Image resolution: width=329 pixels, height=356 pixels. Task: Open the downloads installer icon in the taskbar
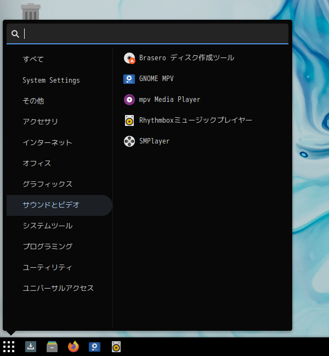(31, 347)
